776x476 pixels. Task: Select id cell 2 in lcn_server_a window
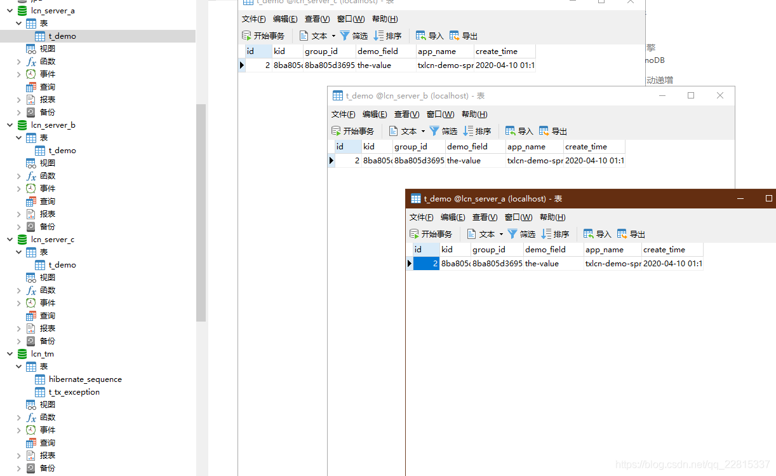[x=426, y=263]
